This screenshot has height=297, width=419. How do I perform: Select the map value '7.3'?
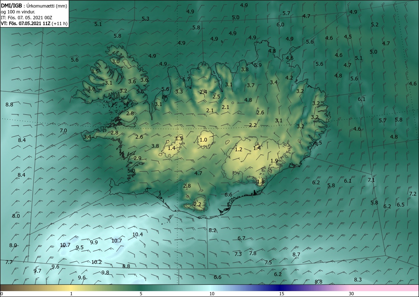[x=238, y=254]
